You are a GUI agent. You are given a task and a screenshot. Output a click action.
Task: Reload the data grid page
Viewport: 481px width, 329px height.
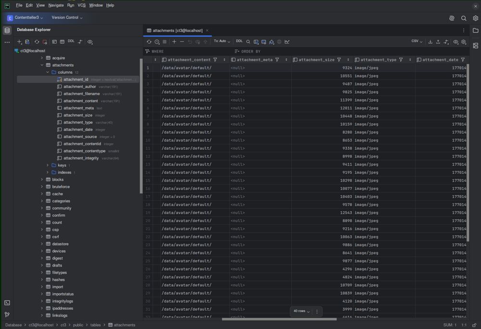[x=149, y=42]
